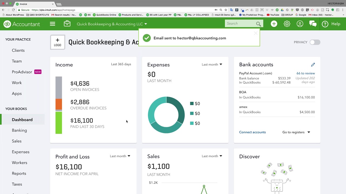Click the grey open invoices bar segment
The height and width of the screenshot is (194, 346).
(x=59, y=88)
